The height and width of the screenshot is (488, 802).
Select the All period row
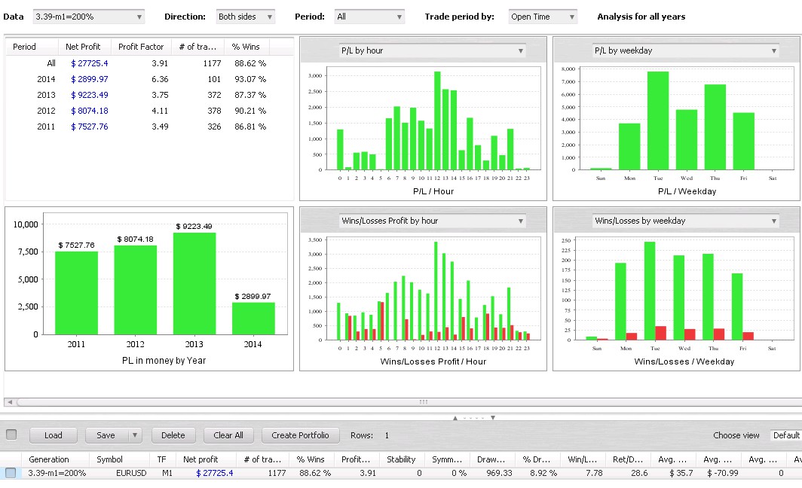149,63
